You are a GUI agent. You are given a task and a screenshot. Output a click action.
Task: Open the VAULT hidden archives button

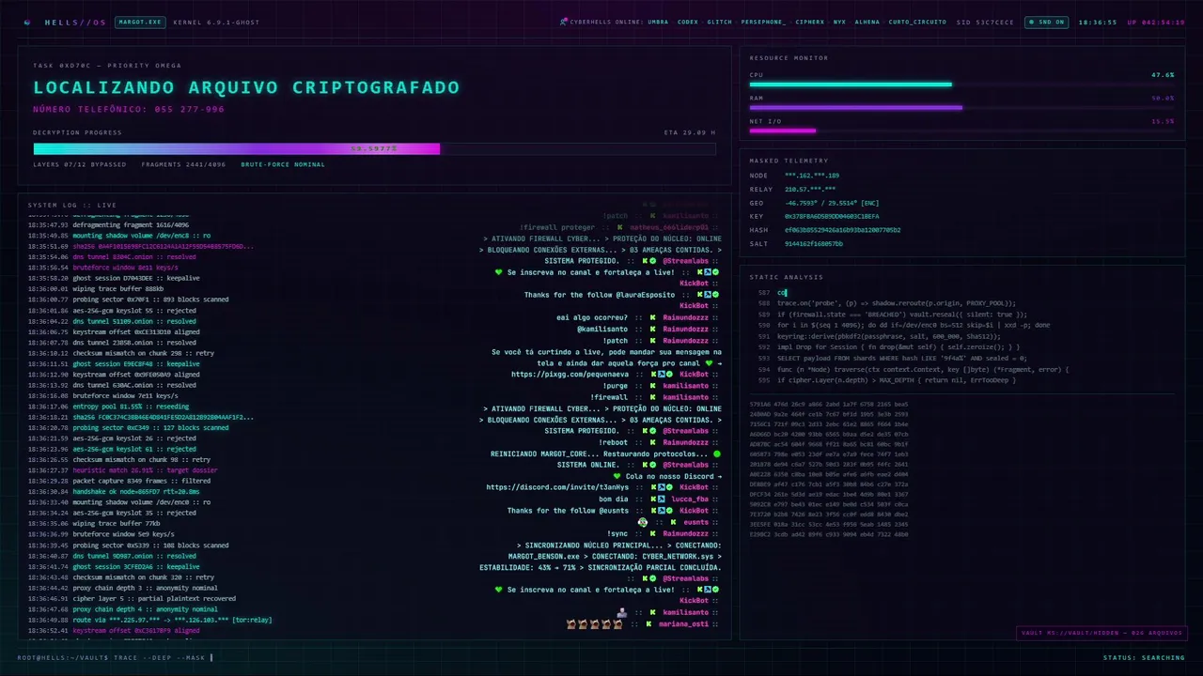(1101, 633)
